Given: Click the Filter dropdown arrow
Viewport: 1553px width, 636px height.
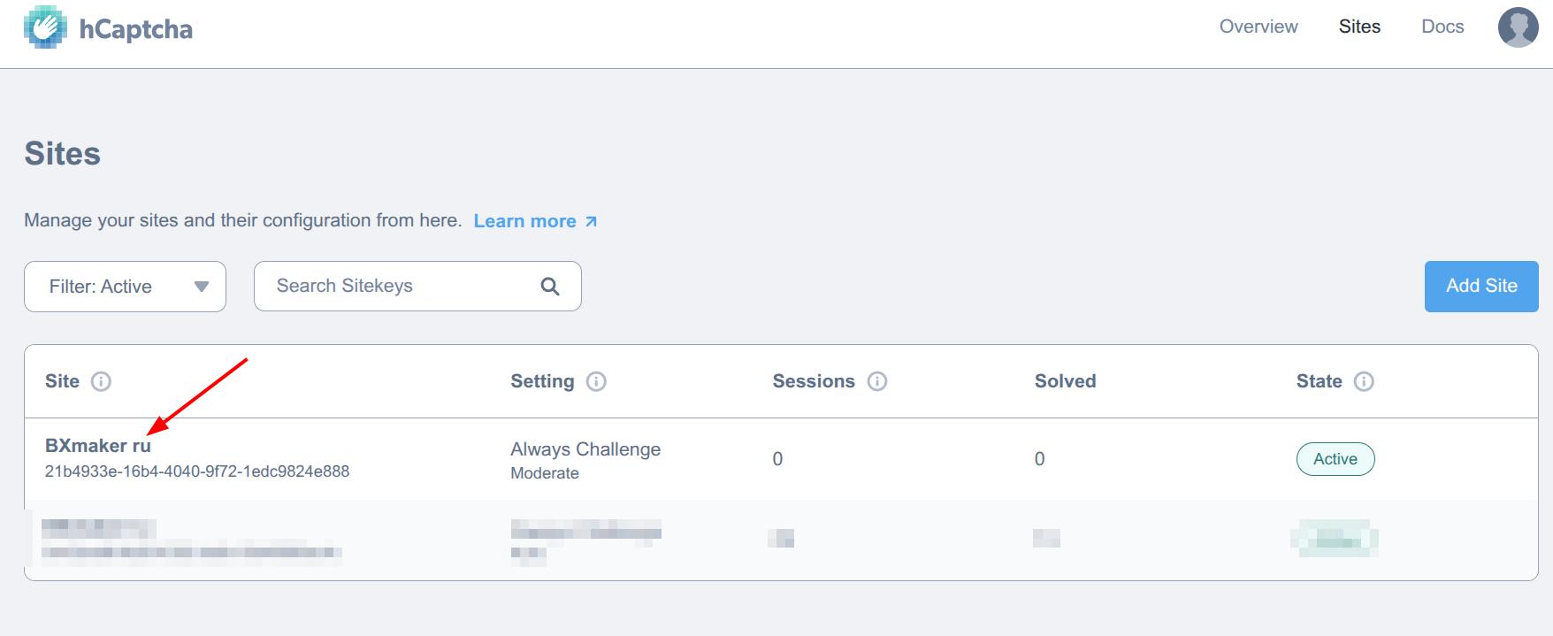Looking at the screenshot, I should click(202, 287).
